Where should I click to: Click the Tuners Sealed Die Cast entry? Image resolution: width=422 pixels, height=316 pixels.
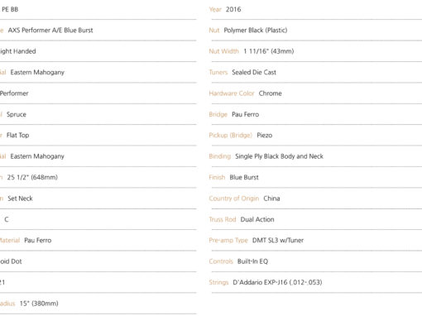pos(242,72)
